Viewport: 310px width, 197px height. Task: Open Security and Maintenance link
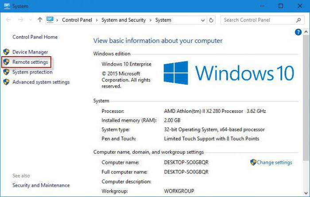click(x=41, y=185)
